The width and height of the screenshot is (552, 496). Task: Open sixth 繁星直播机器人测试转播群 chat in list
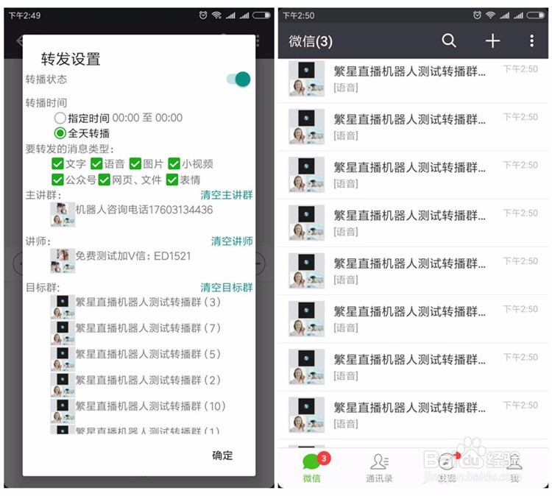413,319
